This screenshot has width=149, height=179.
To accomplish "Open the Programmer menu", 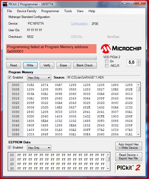I will pos(50,11).
